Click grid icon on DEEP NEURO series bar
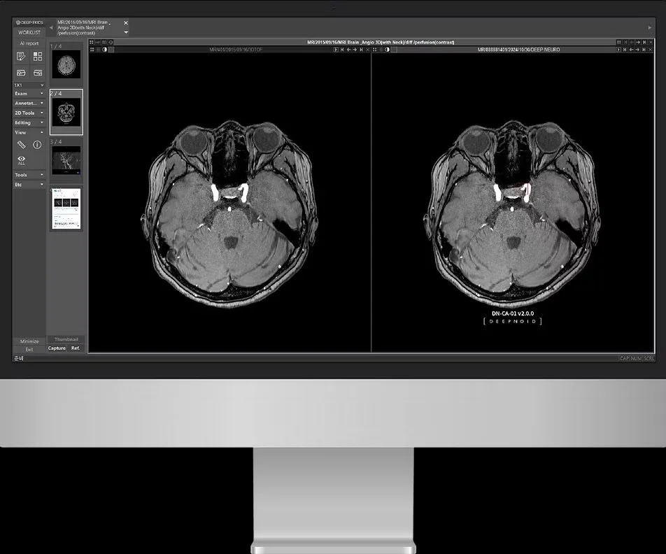This screenshot has height=554, width=666. tap(375, 50)
